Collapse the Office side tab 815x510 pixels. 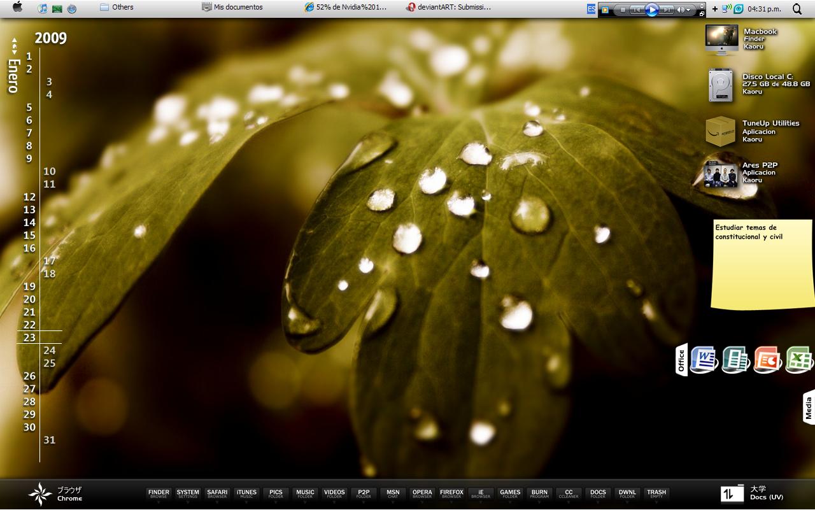(x=681, y=360)
